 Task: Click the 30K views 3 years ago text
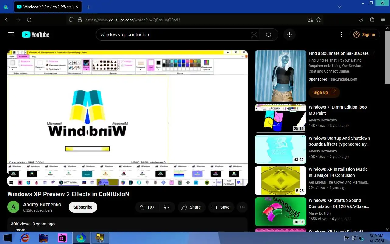tap(33, 224)
